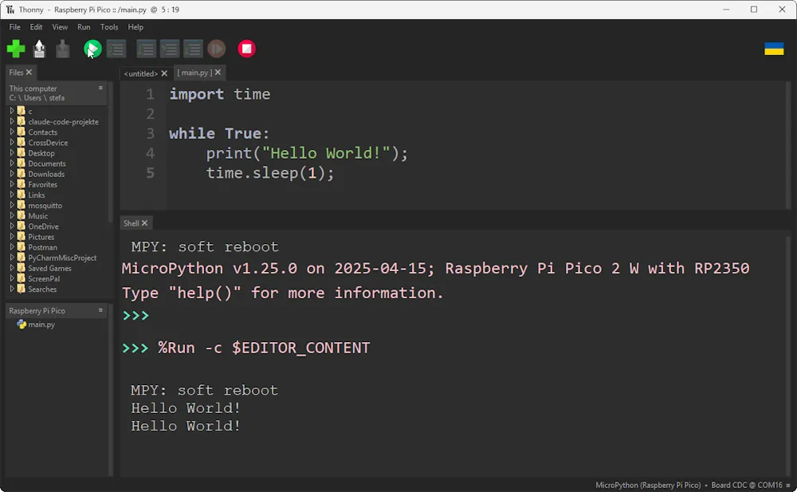Click on the time.sleep(1); code line

[270, 173]
